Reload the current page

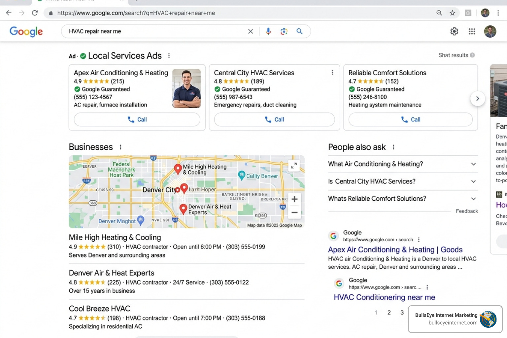35,13
